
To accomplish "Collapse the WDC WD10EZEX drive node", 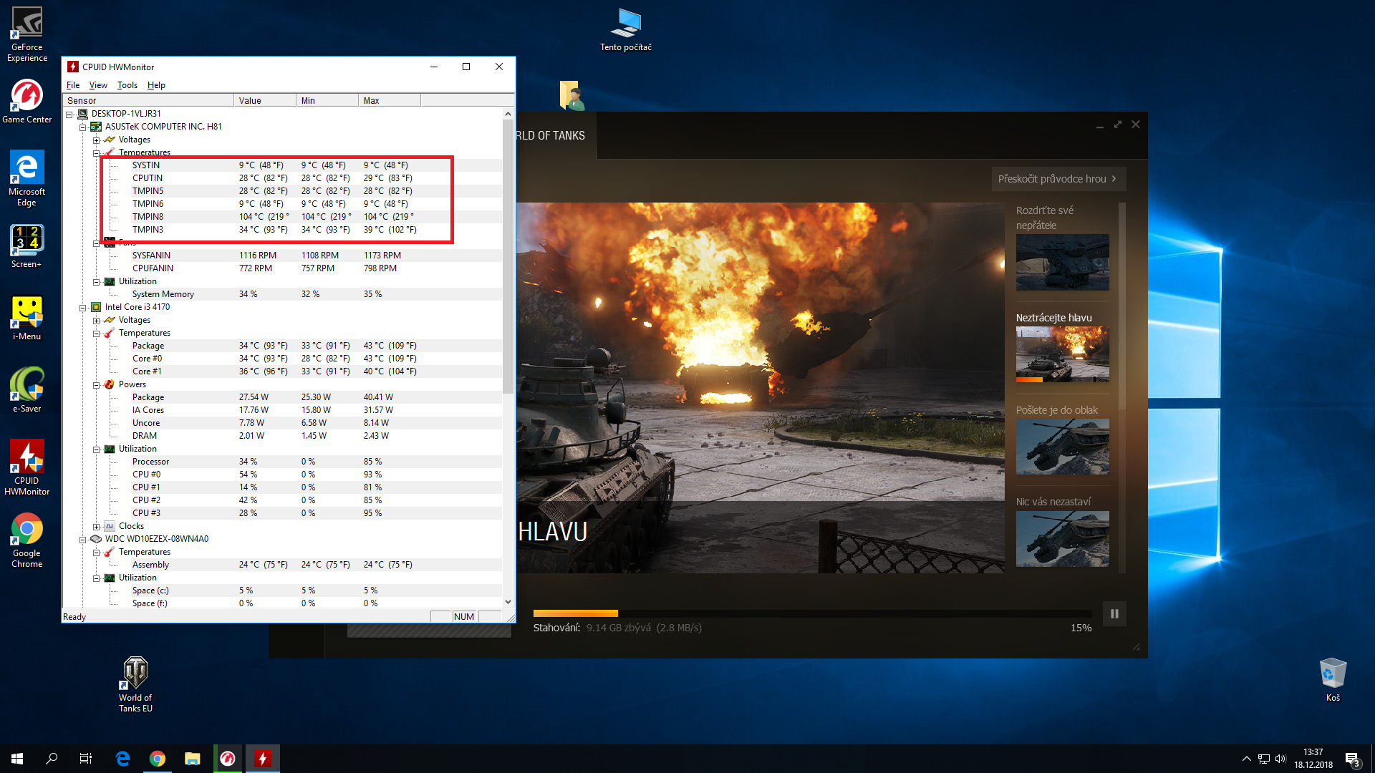I will click(x=83, y=540).
